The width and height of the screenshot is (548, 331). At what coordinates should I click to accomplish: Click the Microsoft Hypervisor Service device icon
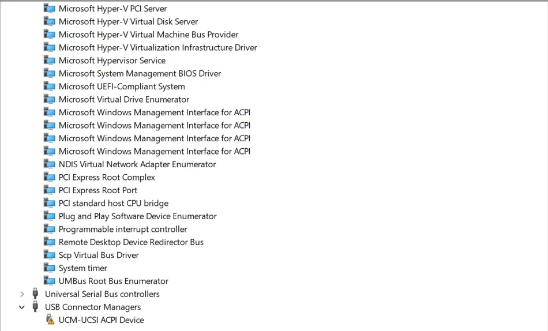(49, 61)
